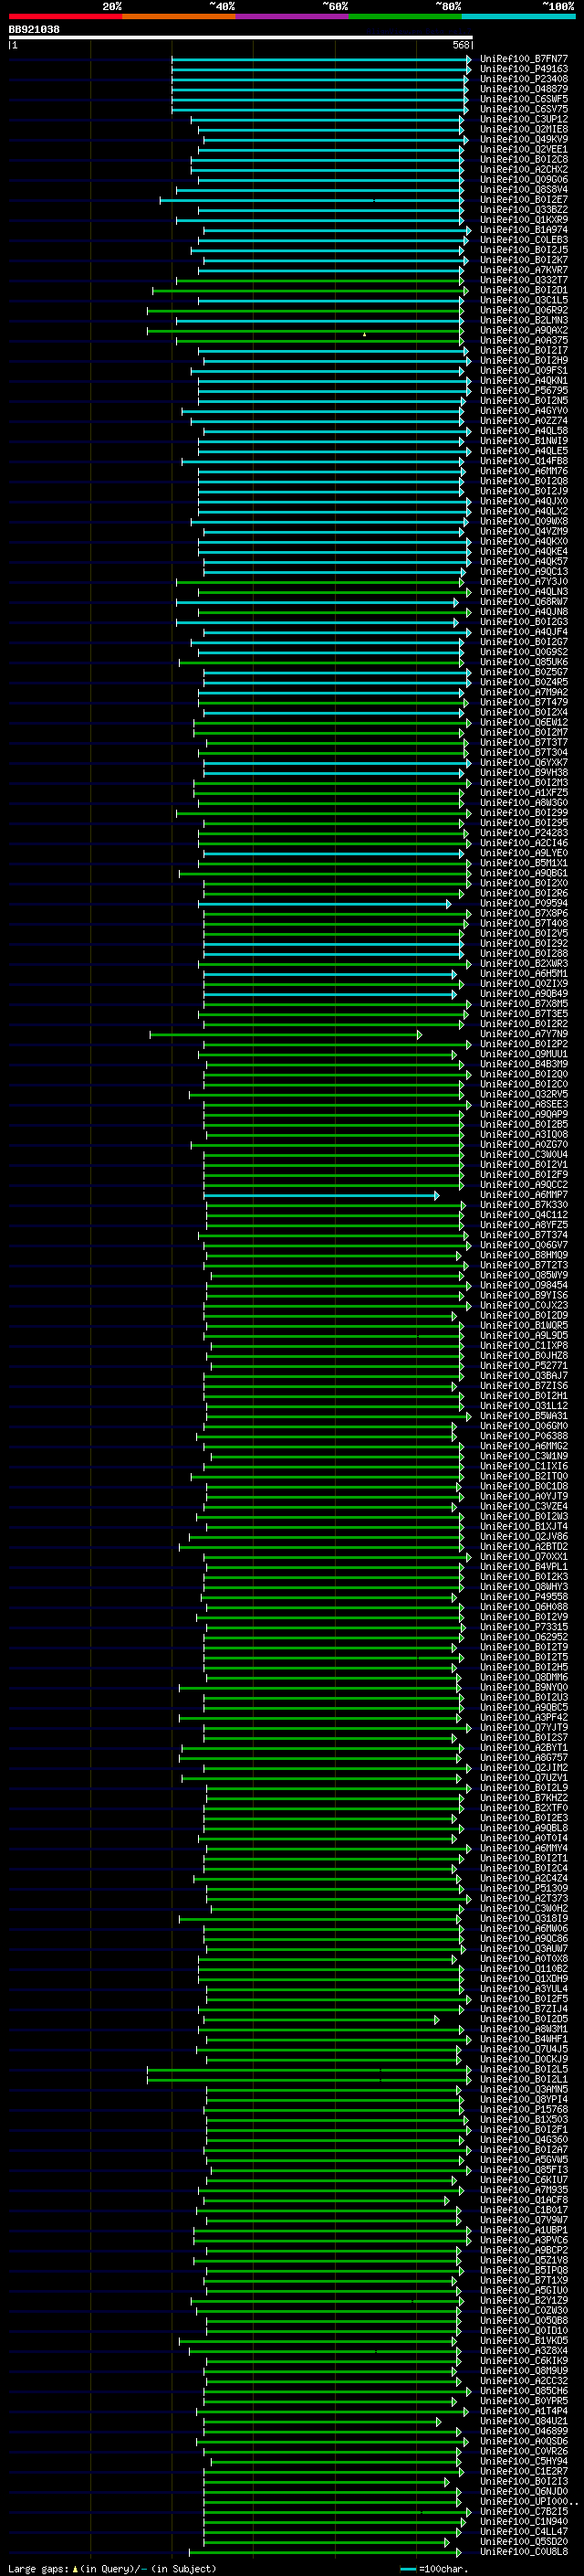Open the UniRef100_B1VKD5 hit label
Screen dimensions: 584x2576
point(524,2340)
